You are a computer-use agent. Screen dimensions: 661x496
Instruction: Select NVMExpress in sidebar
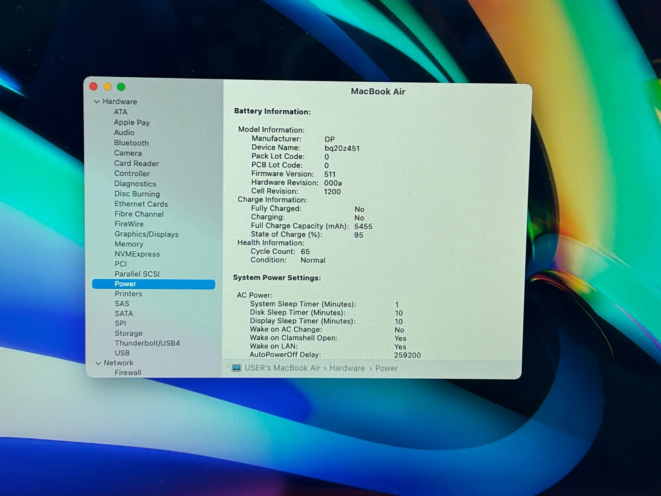[137, 254]
